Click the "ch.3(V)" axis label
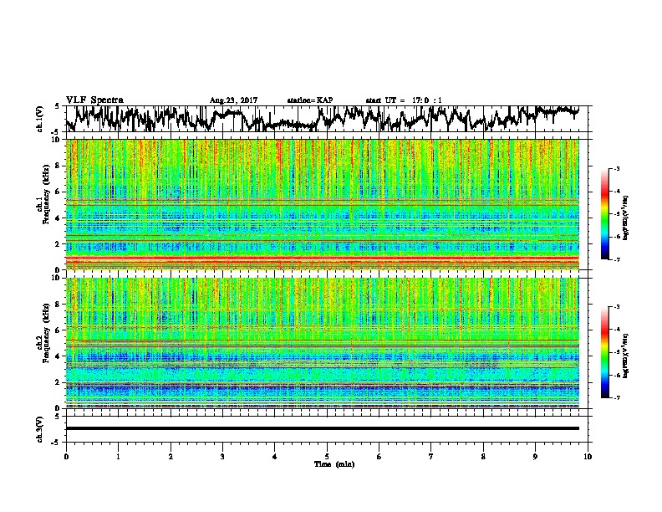662x512 pixels. click(x=40, y=430)
